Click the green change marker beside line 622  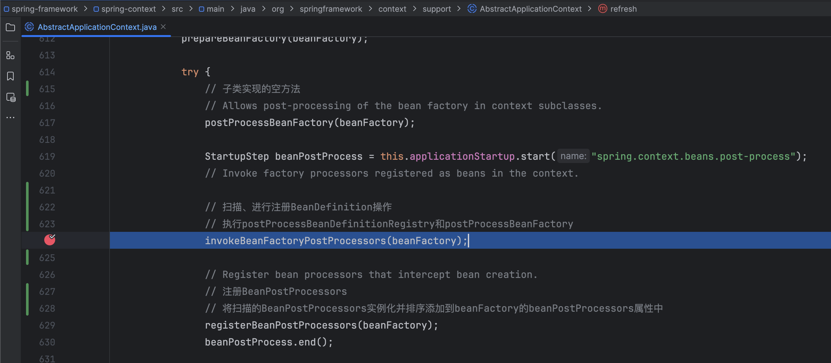tap(27, 207)
